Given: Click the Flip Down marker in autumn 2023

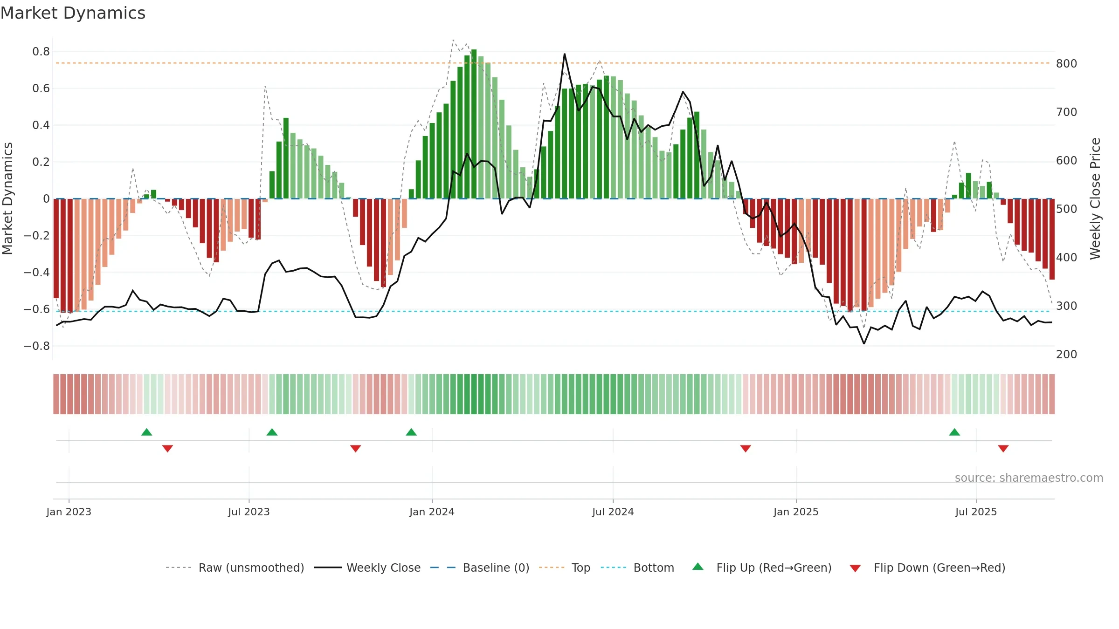Looking at the screenshot, I should pos(355,449).
